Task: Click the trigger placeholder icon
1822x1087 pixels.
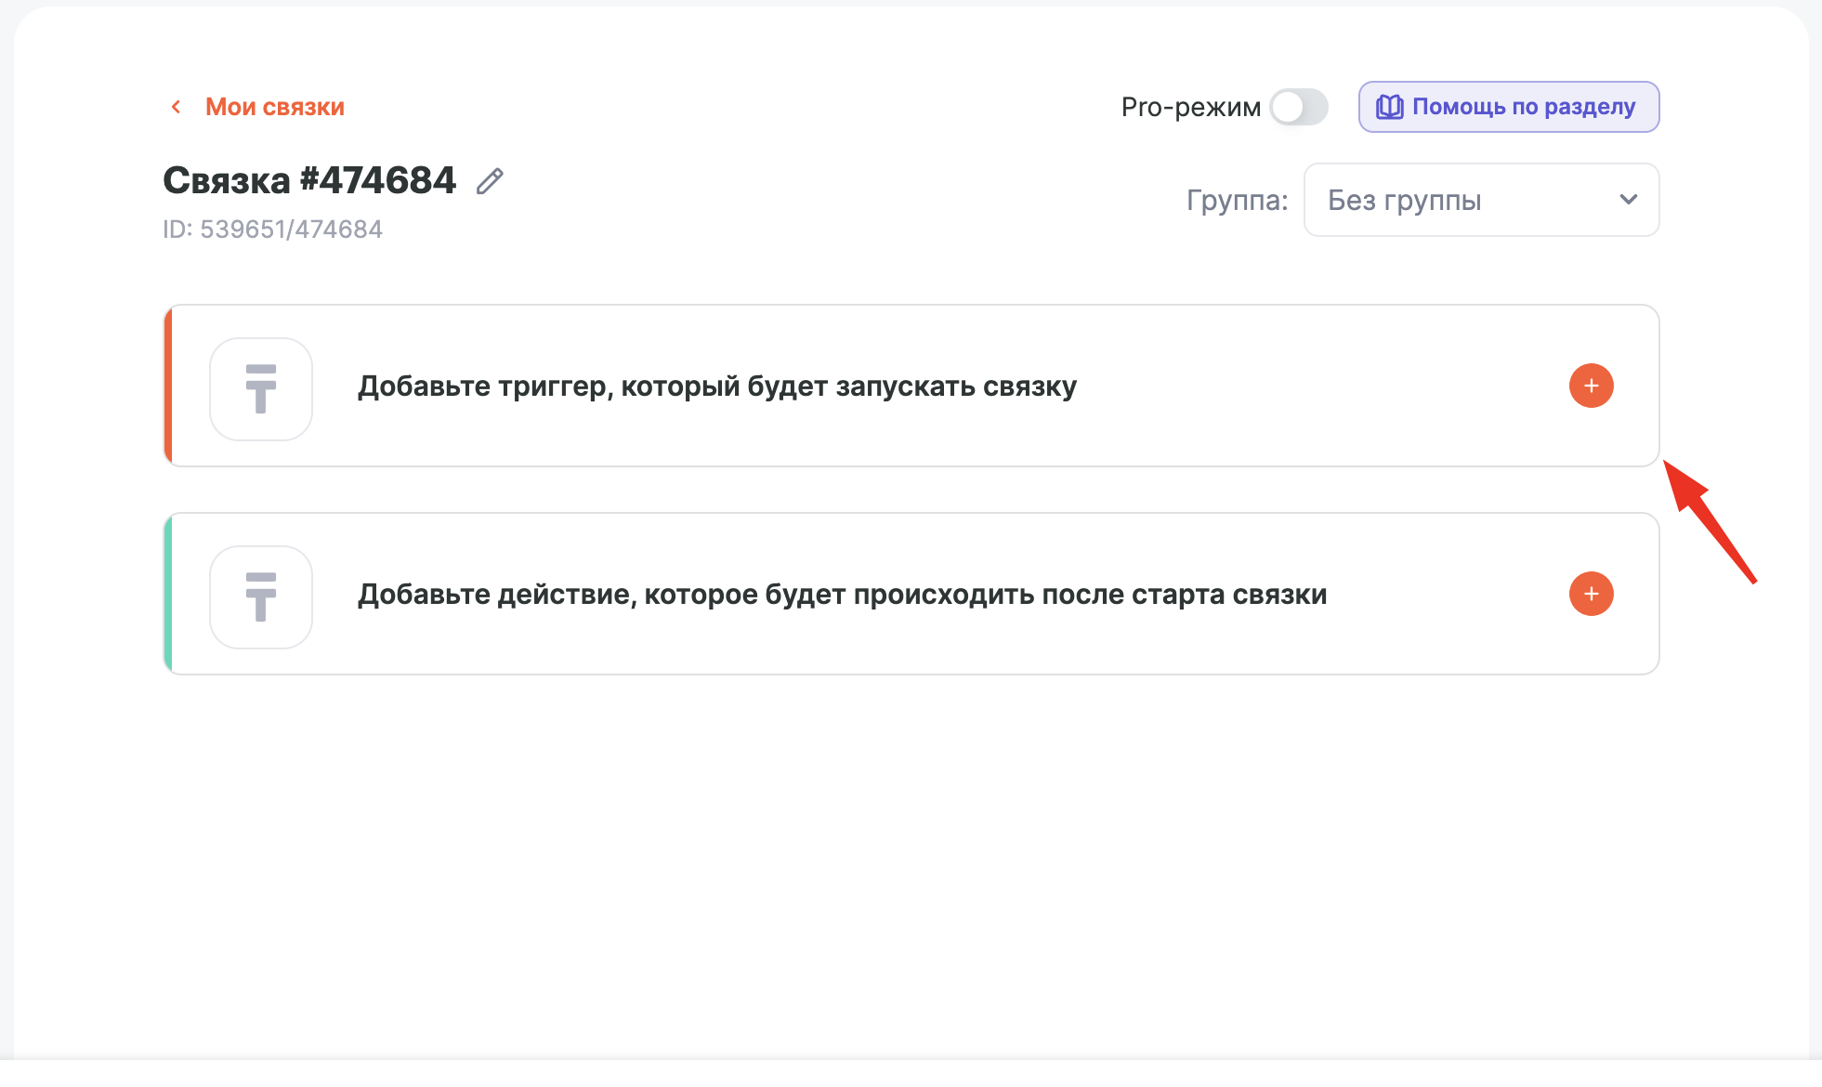Action: click(261, 389)
